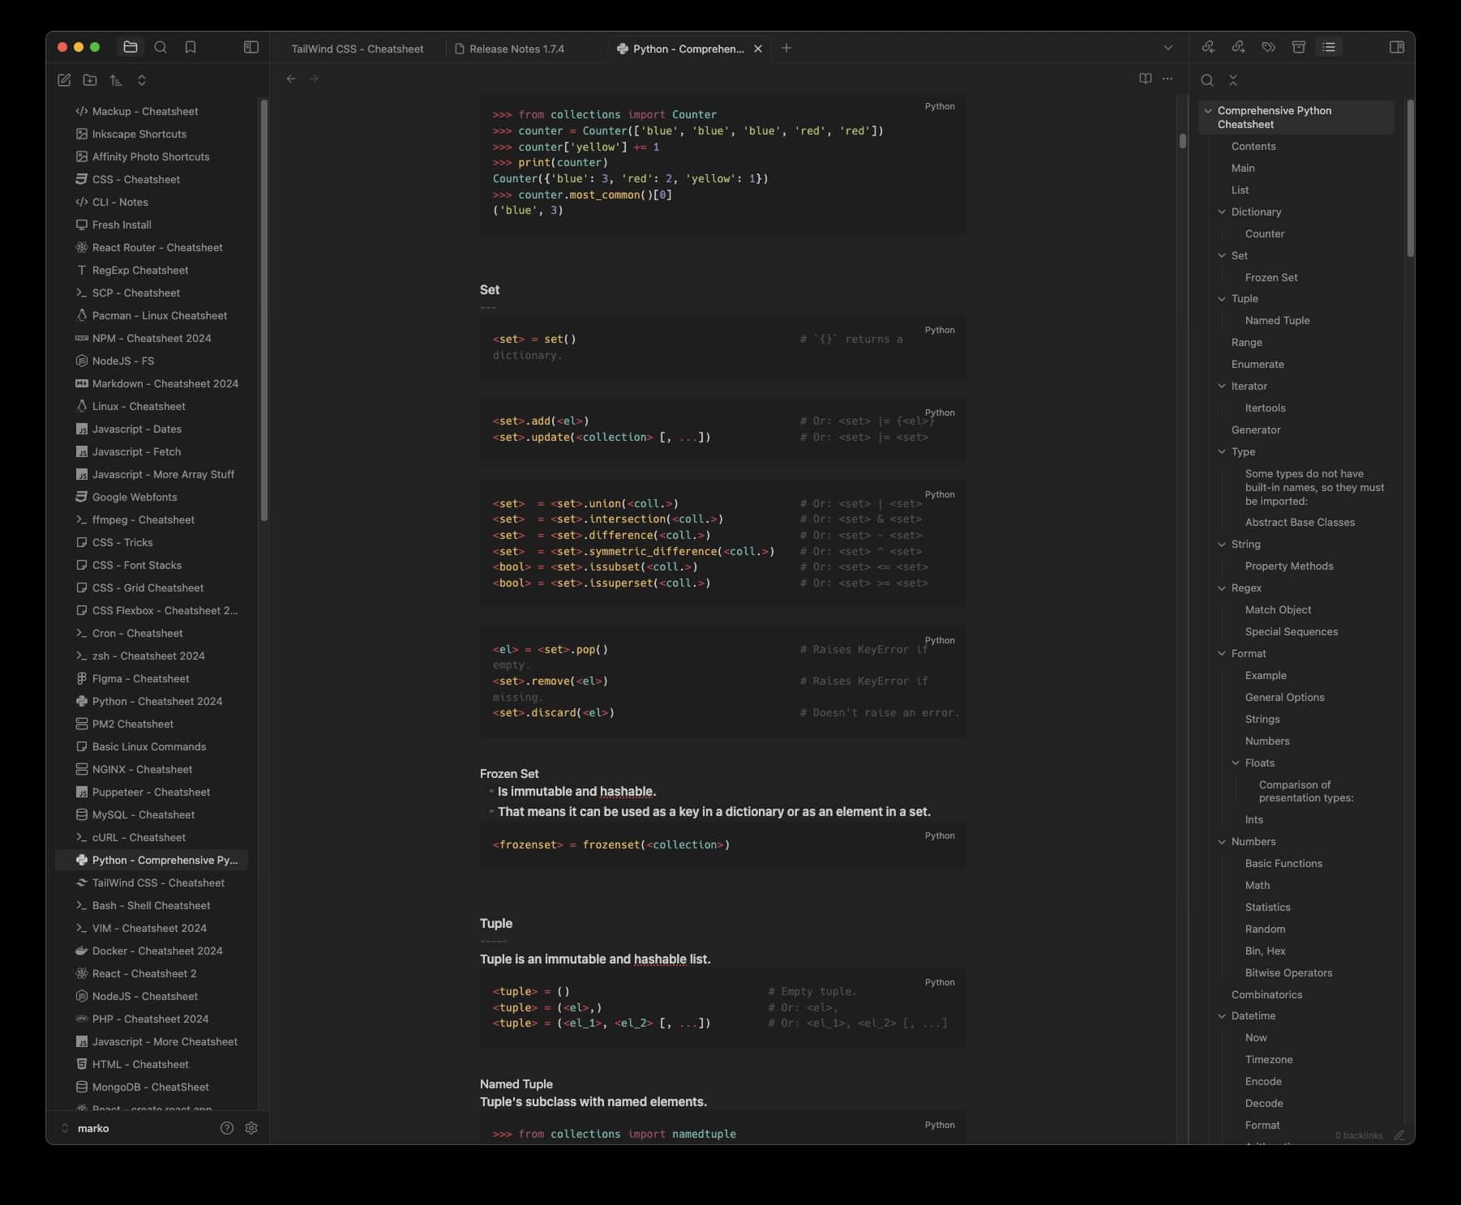Click the editor vertical scrollbar thumb
This screenshot has height=1205, width=1461.
click(x=1183, y=140)
